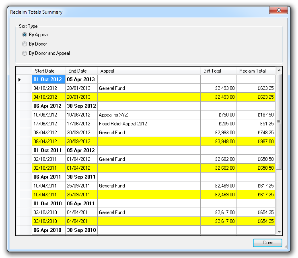Click the £51.25 reclaim total cell
This screenshot has width=298, height=258.
coord(256,124)
